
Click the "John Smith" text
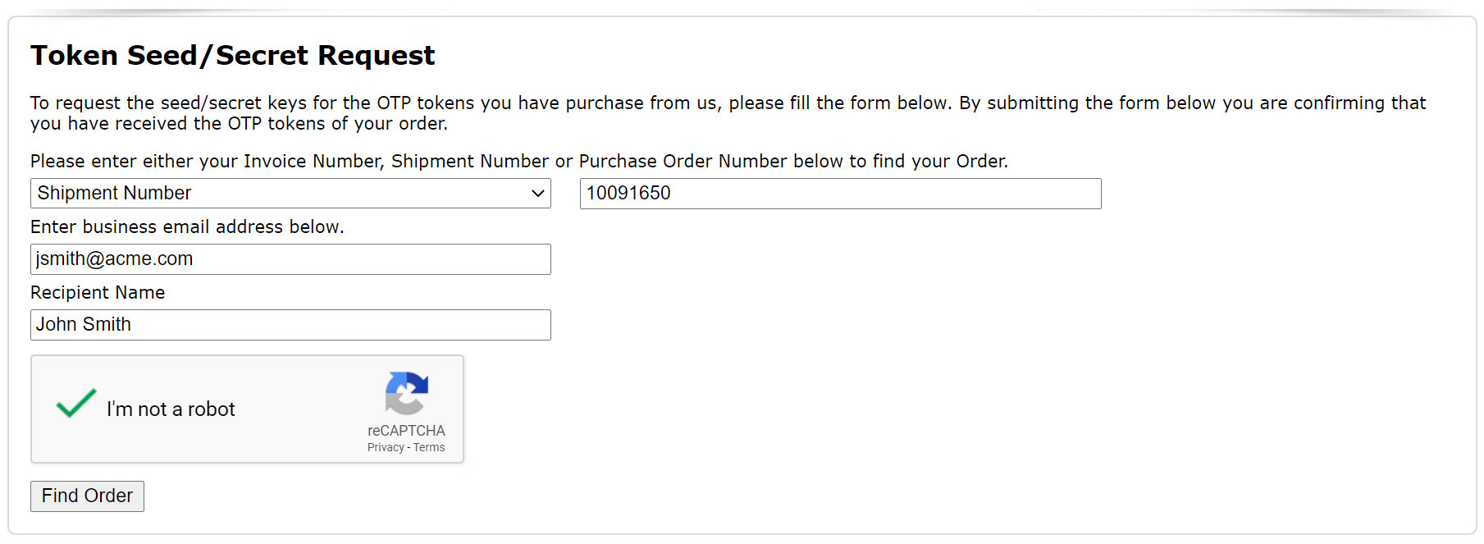84,325
